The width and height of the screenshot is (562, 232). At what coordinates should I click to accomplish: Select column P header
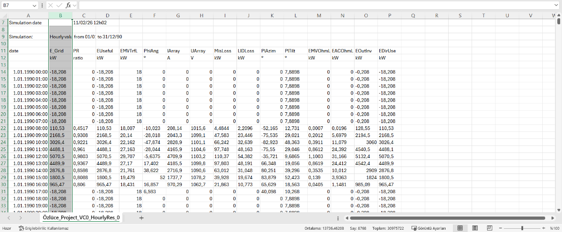click(x=390, y=15)
